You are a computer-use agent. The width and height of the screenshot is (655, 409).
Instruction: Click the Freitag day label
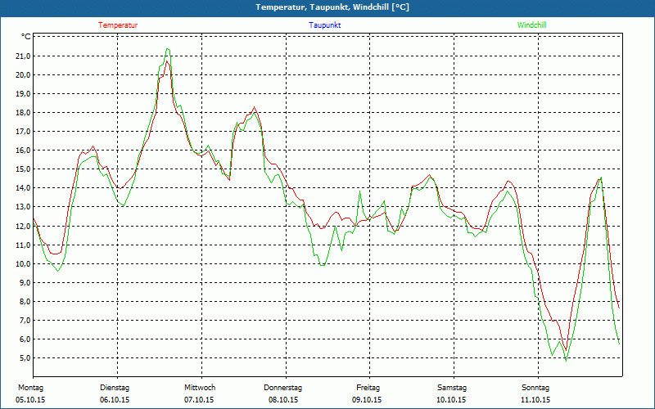[368, 388]
